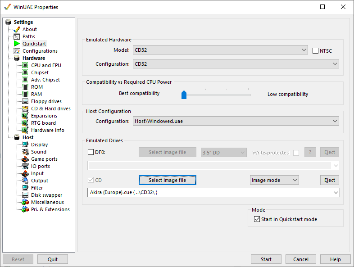Open the Game ports page
Viewport: 354px width, 267px height.
point(44,159)
